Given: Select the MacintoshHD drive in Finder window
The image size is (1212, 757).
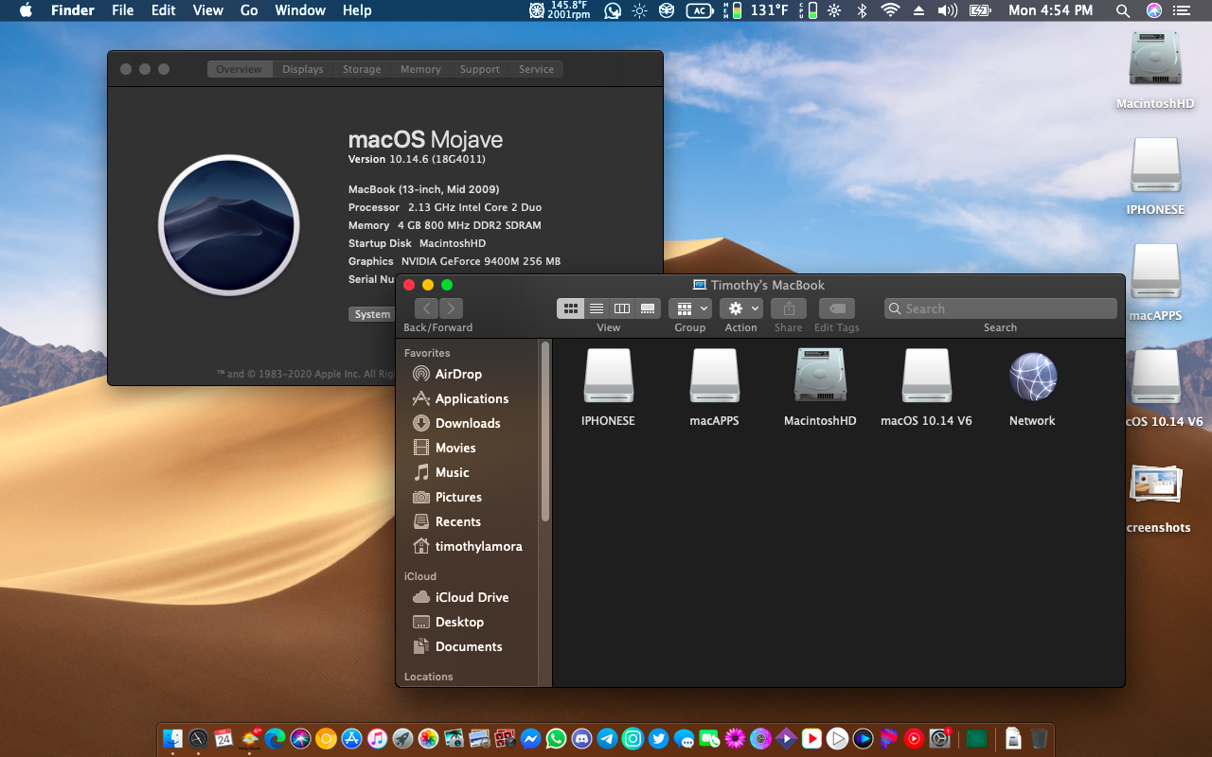Looking at the screenshot, I should coord(820,378).
